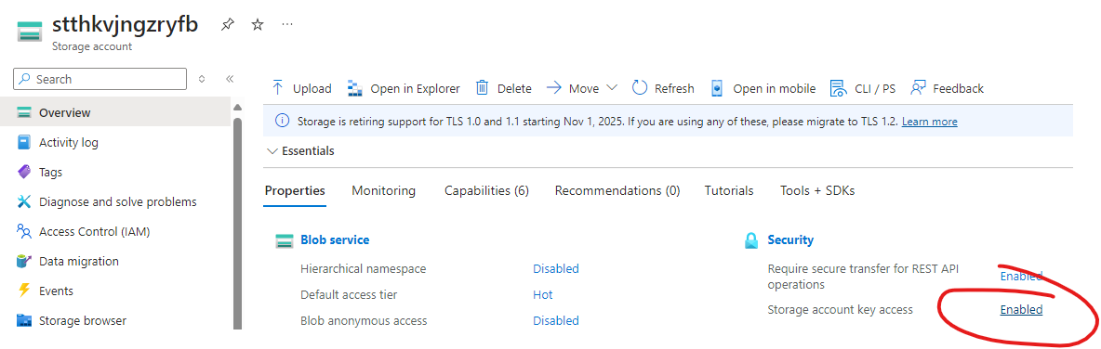The height and width of the screenshot is (349, 1101).
Task: Toggle expand-collapse arrows beside search
Action: (202, 79)
